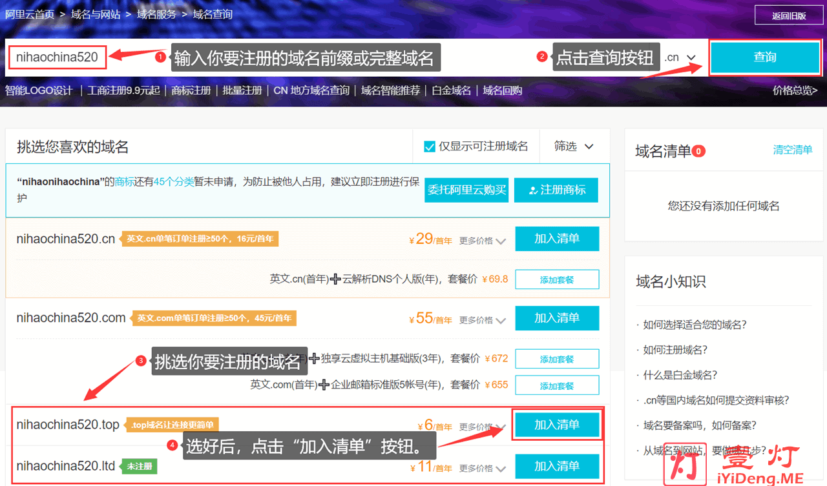Screen dimensions: 827x486
Task: Toggle 仅显示可注册域名 checkbox
Action: (430, 147)
